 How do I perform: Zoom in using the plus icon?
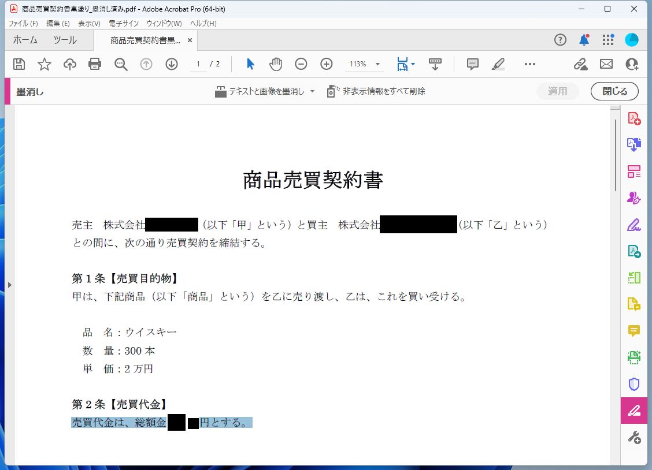pyautogui.click(x=327, y=64)
